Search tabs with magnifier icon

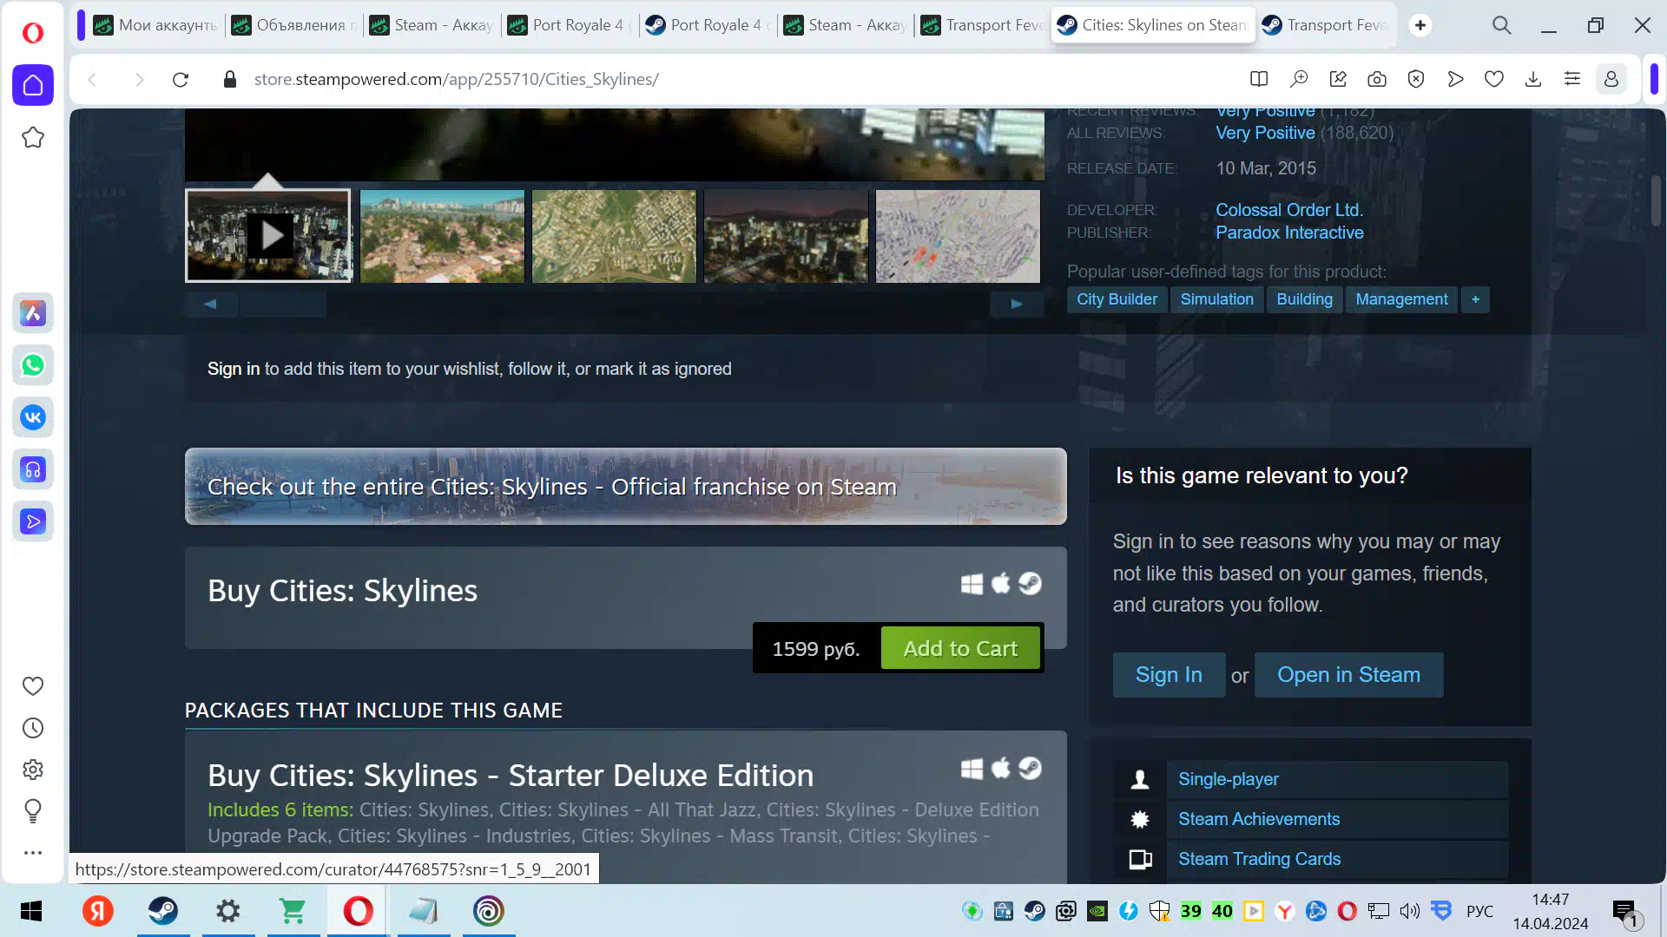(1502, 25)
